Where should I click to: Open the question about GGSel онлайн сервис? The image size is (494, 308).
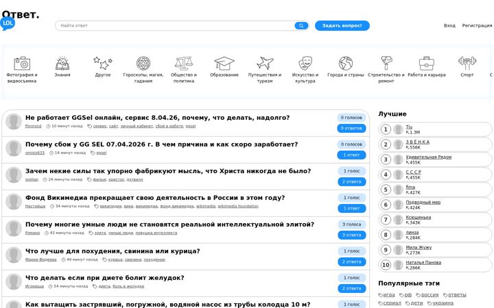[x=157, y=118]
